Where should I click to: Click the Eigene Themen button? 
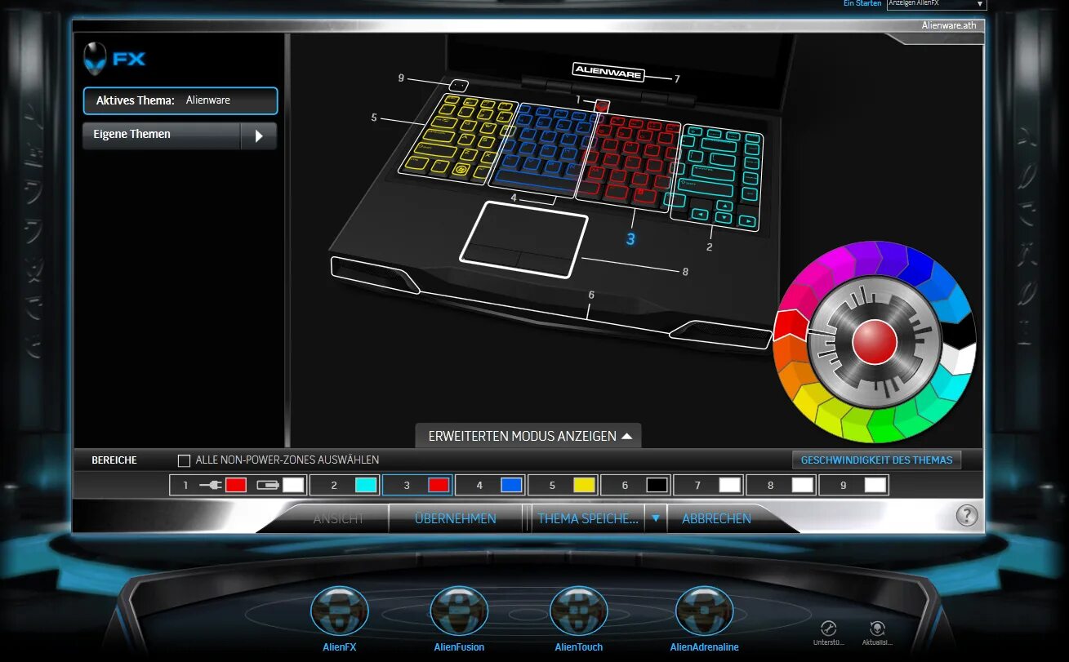tap(162, 136)
